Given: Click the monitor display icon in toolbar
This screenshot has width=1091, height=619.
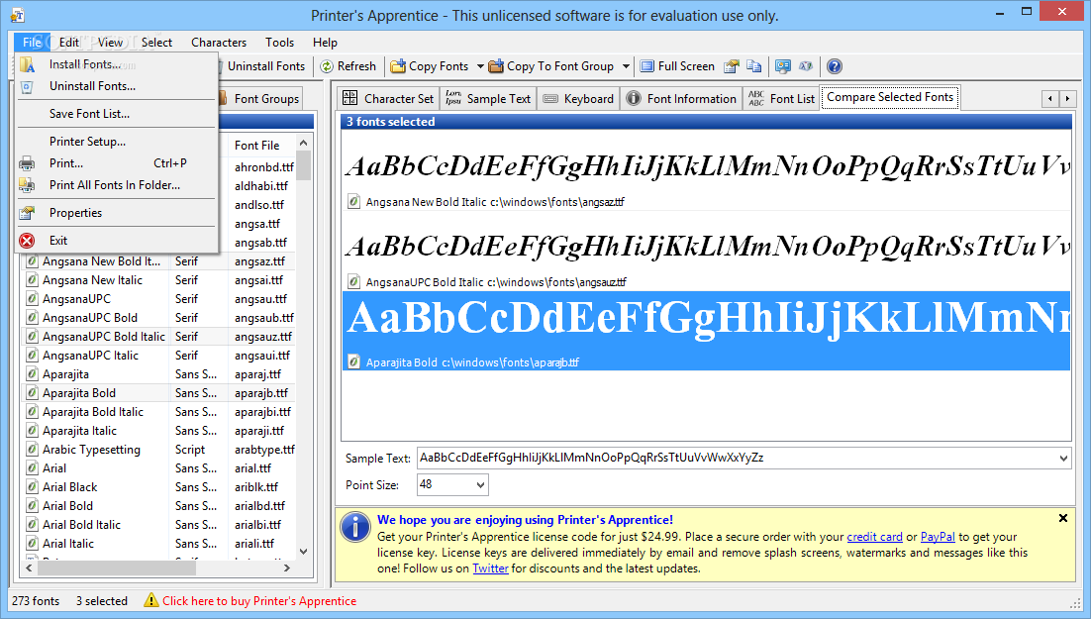Looking at the screenshot, I should pos(783,66).
